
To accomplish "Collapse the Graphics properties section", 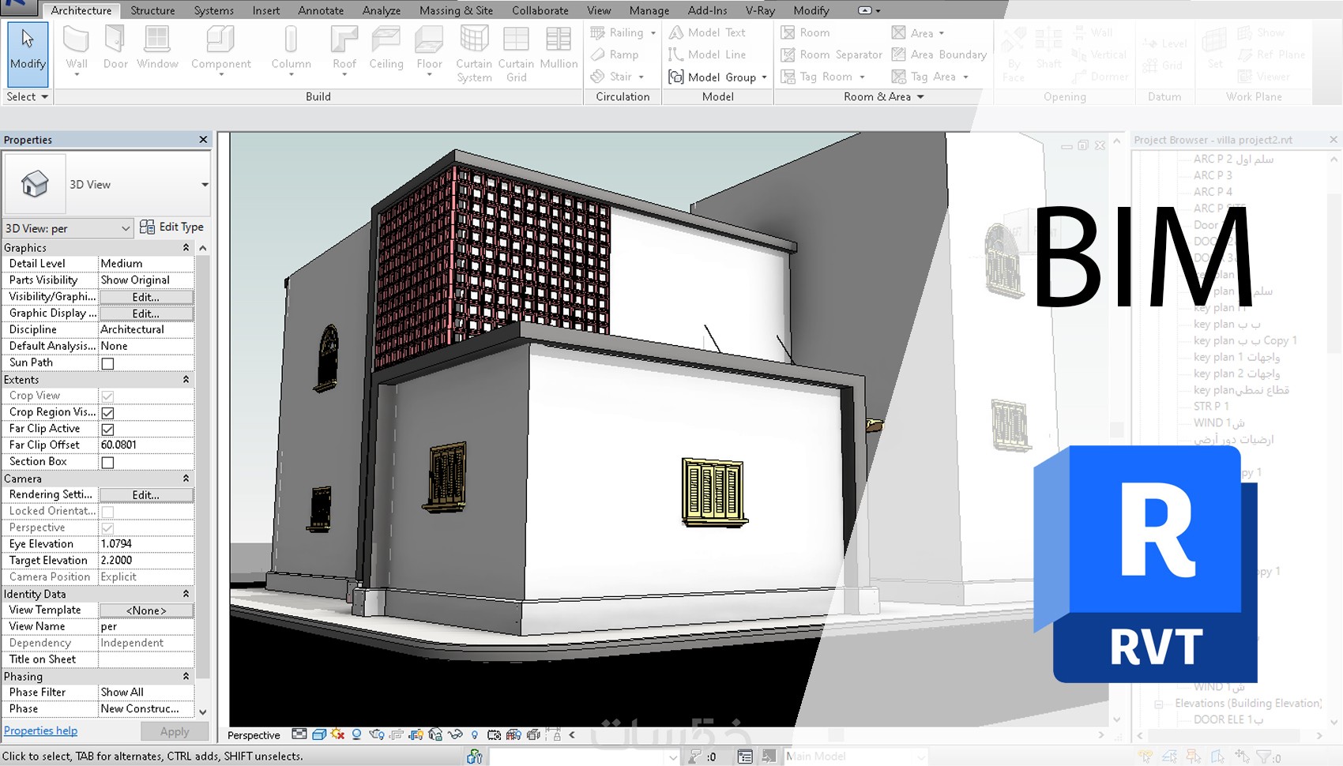I will pos(186,248).
